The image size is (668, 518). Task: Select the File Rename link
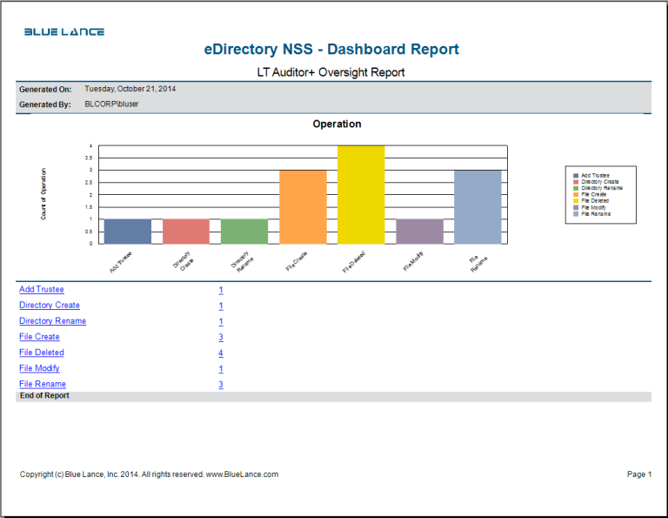click(x=43, y=384)
